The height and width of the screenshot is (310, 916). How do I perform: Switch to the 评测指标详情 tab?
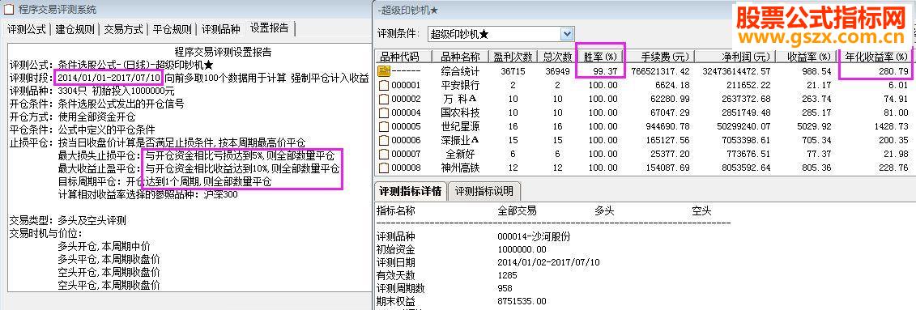[410, 191]
